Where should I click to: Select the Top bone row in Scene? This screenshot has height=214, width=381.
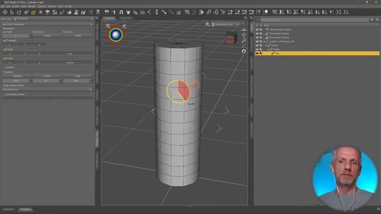[x=317, y=53]
